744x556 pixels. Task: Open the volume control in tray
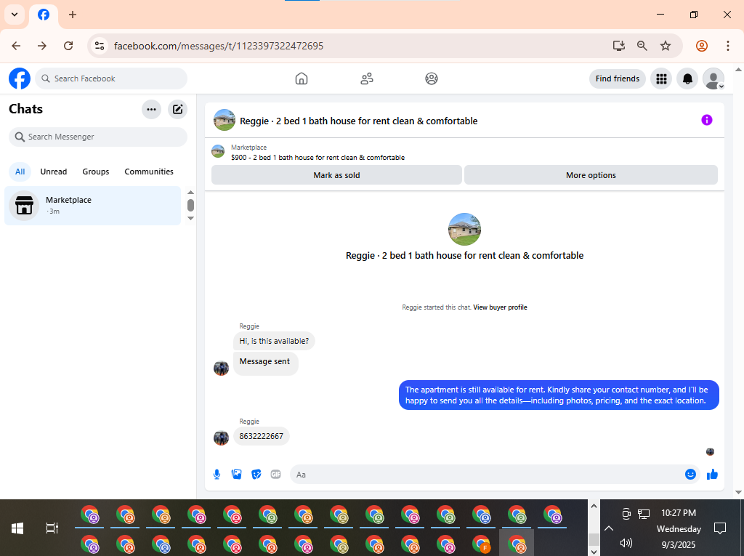(x=626, y=543)
